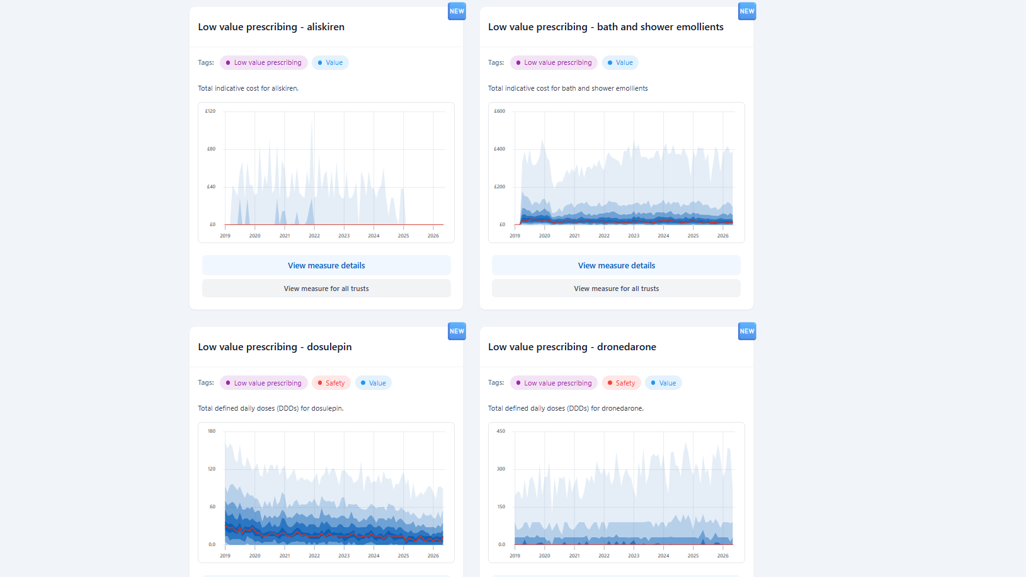Select Value tag on aliskiren card
The width and height of the screenshot is (1026, 577).
click(330, 62)
